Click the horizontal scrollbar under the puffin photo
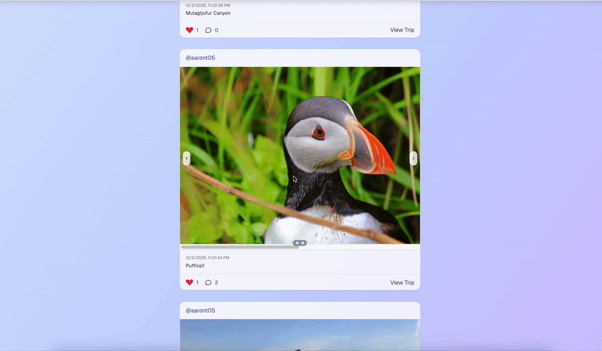602x351 pixels. [x=240, y=247]
